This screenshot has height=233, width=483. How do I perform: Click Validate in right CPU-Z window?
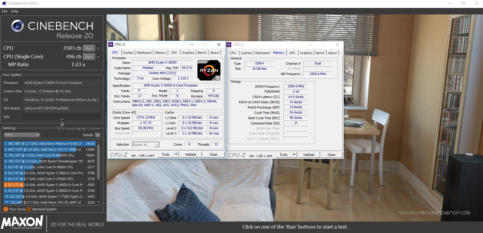(x=309, y=155)
